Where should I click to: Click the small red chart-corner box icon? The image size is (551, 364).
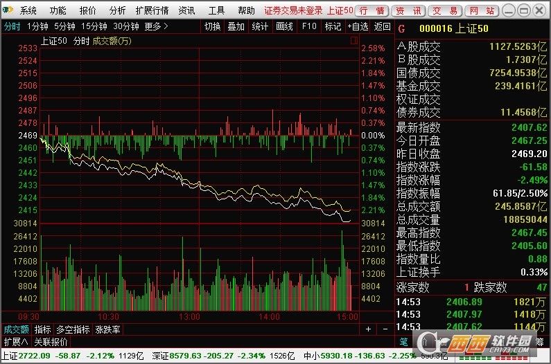point(354,41)
